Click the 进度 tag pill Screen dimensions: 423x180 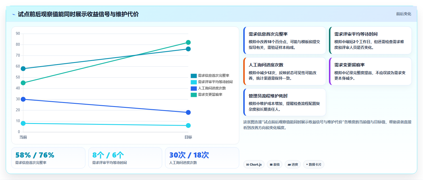(293, 164)
